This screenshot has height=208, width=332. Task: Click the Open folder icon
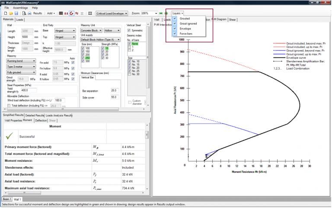[10, 13]
